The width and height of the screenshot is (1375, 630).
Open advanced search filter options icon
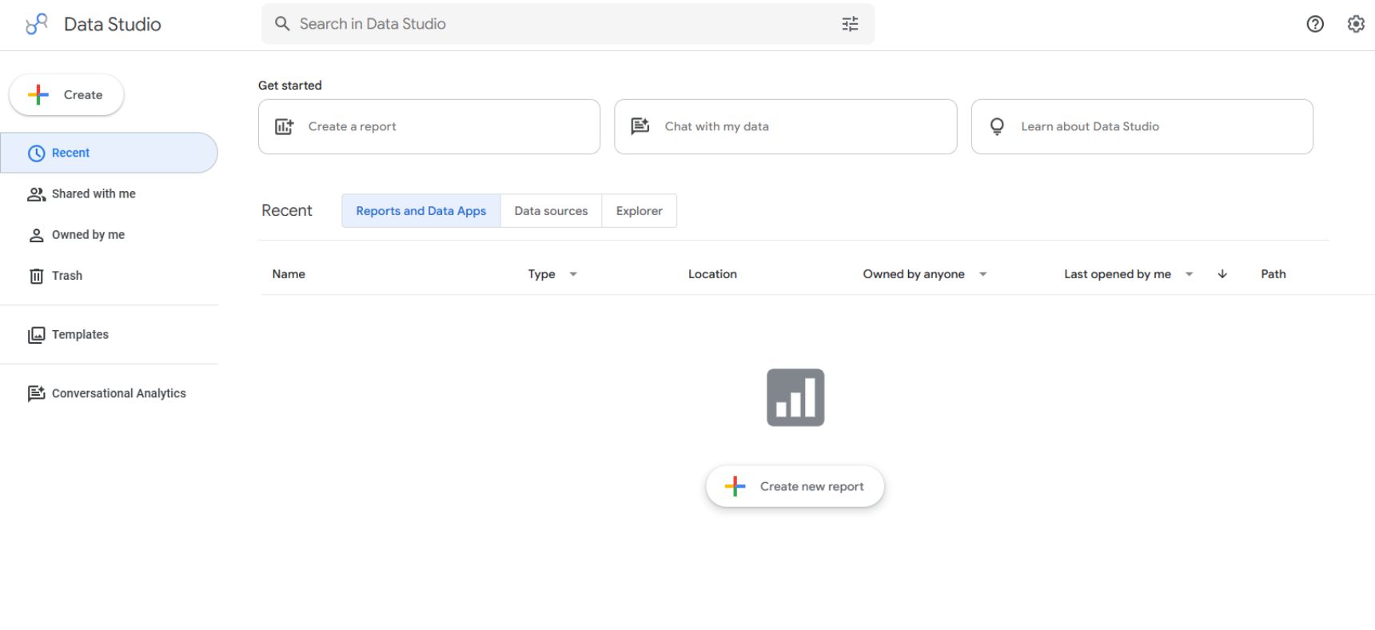[x=850, y=24]
